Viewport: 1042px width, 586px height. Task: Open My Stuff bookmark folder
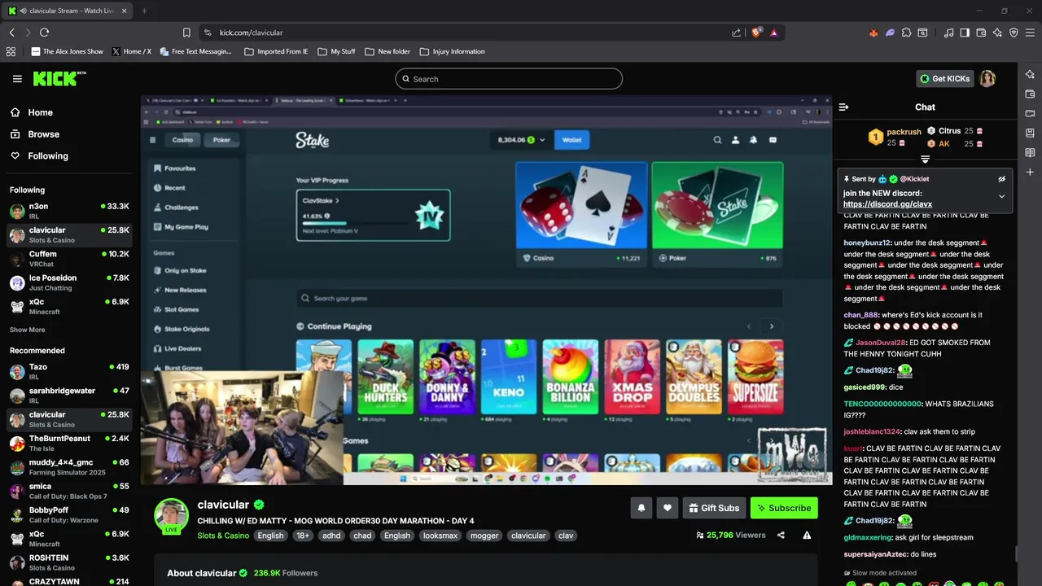(x=336, y=51)
